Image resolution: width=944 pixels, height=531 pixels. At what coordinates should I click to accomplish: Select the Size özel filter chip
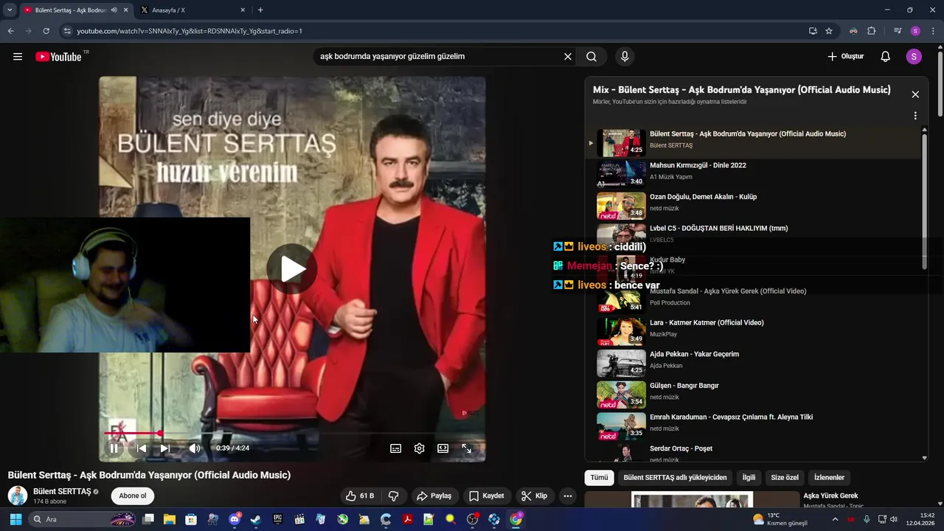coord(785,478)
